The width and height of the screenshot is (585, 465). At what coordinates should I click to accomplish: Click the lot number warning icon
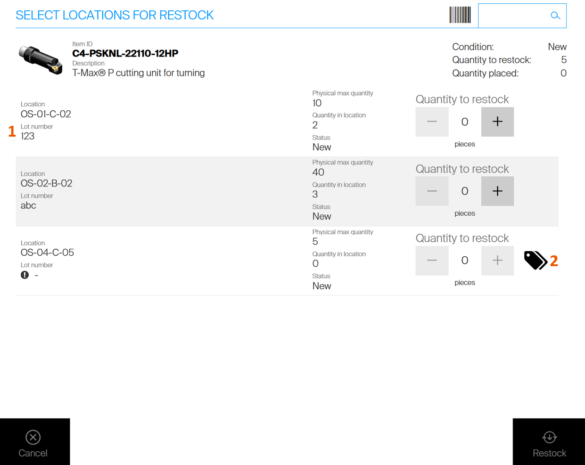(25, 275)
